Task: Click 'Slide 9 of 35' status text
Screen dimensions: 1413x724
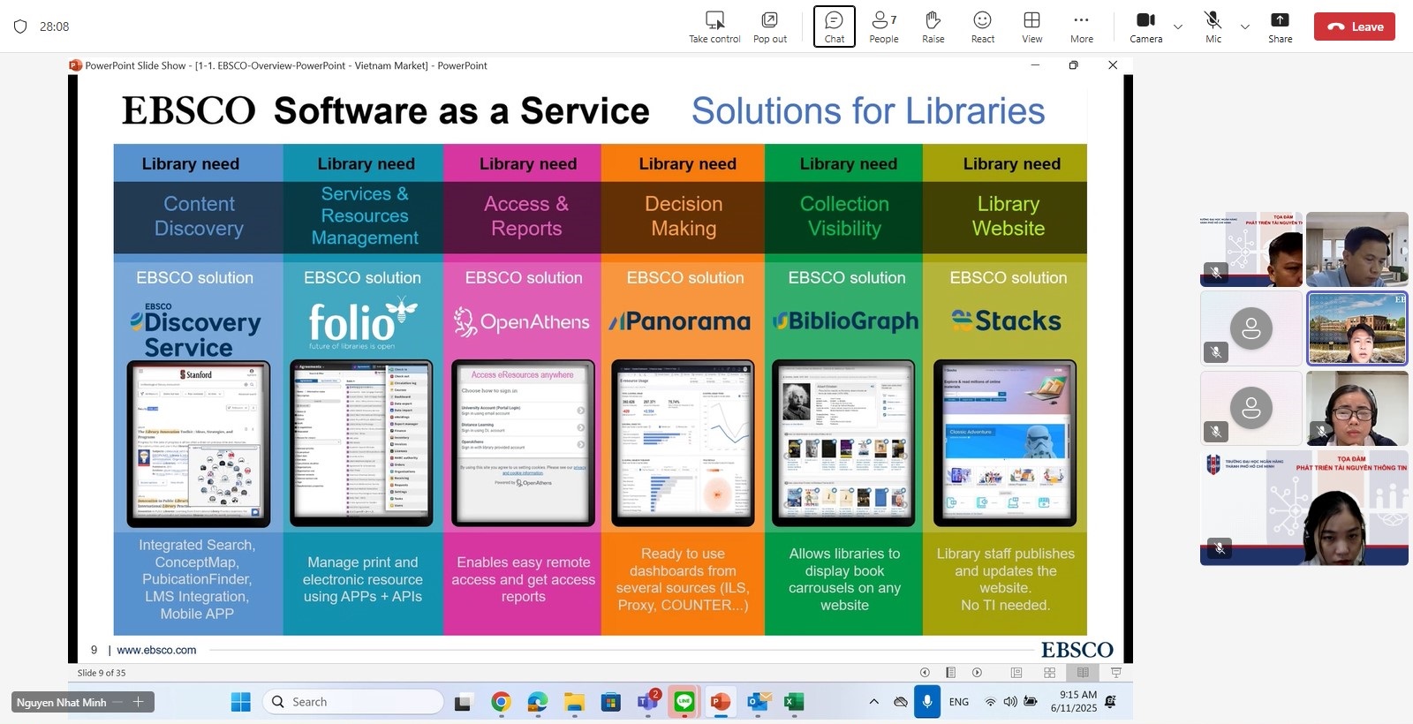Action: (x=102, y=673)
